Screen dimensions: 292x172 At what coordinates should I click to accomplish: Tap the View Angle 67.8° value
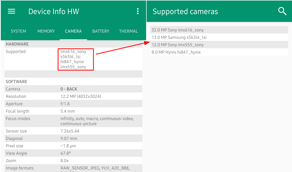pos(66,153)
